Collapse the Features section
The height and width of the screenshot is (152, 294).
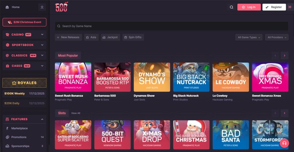(x=42, y=119)
